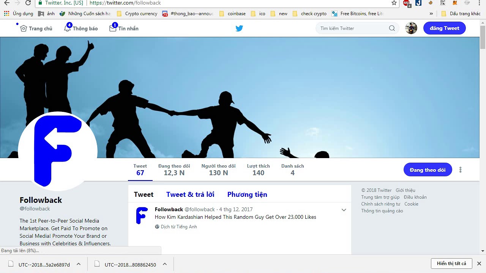Click the Twitter bird logo
The height and width of the screenshot is (273, 486).
click(x=239, y=28)
